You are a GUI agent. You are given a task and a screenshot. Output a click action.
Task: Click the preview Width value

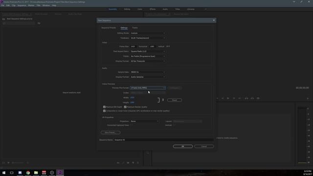[132, 98]
